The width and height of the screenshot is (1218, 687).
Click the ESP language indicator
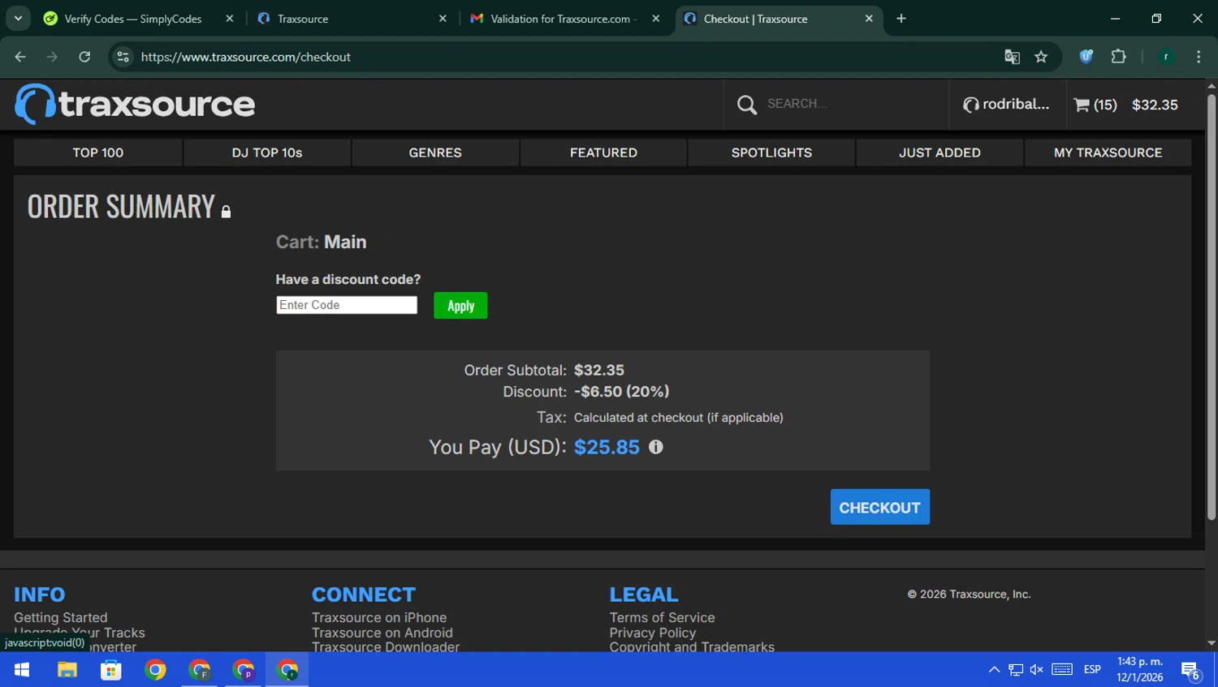[x=1092, y=670]
